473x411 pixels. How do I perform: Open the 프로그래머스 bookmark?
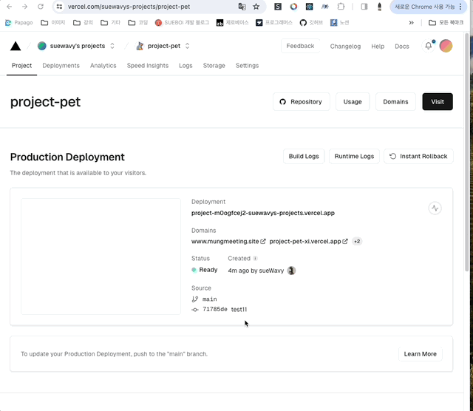point(274,23)
